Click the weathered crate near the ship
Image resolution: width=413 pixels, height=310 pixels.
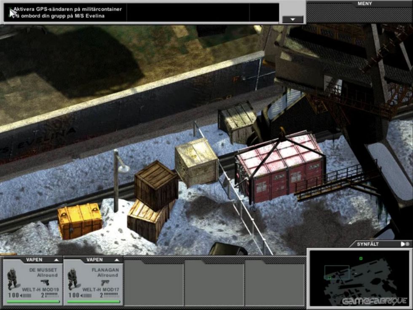point(238,122)
